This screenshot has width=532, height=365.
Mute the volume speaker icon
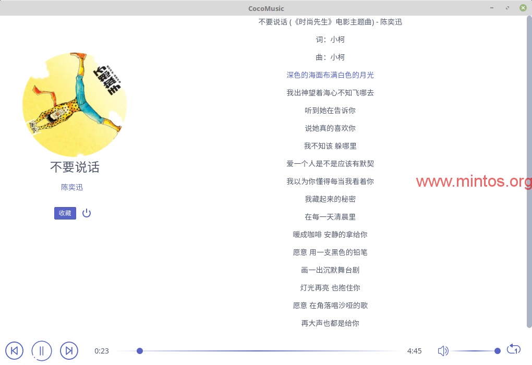(x=443, y=350)
